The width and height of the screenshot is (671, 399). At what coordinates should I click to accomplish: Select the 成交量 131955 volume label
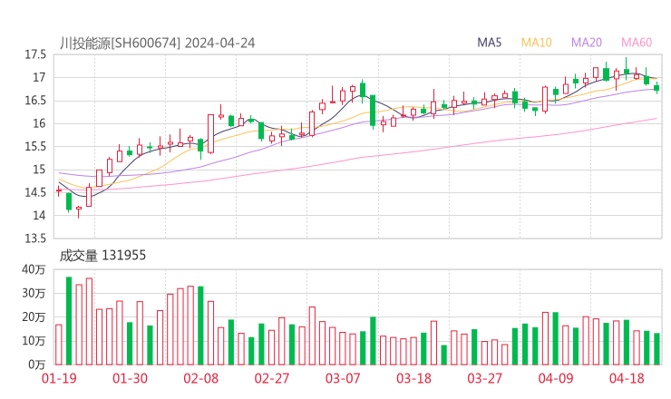(x=102, y=256)
